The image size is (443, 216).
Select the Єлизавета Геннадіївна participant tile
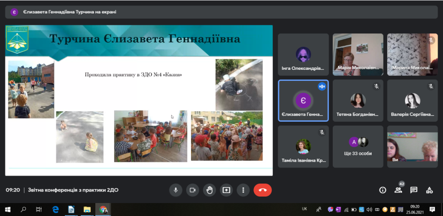click(303, 101)
